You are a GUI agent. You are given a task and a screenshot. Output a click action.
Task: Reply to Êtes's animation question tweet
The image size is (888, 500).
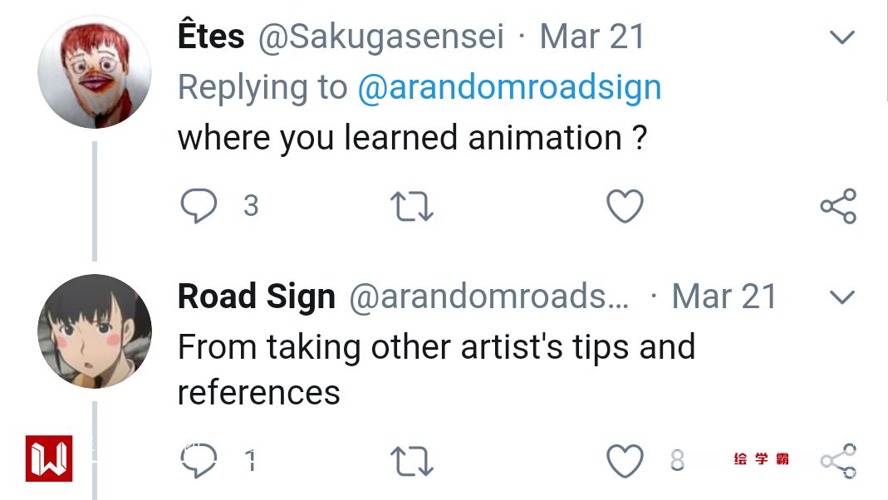coord(198,206)
